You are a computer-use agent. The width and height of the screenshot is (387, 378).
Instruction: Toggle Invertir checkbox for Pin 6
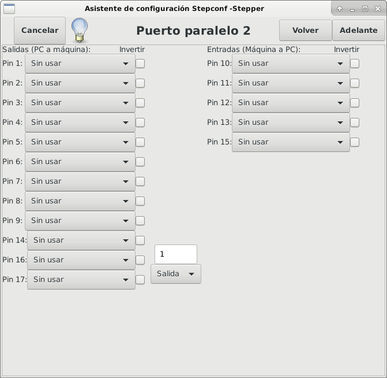(140, 162)
